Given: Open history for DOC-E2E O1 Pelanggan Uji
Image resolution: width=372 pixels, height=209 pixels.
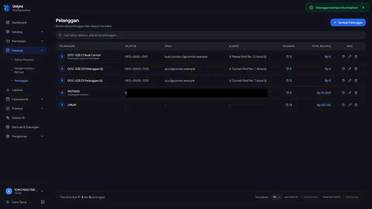Looking at the screenshot, I should 343,81.
